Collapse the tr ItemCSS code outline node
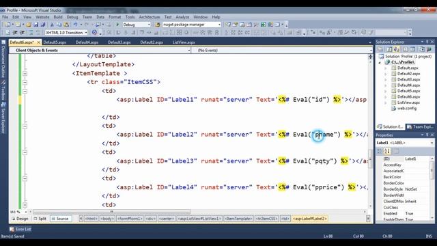Viewport: 437px width, 246px height. (x=25, y=82)
